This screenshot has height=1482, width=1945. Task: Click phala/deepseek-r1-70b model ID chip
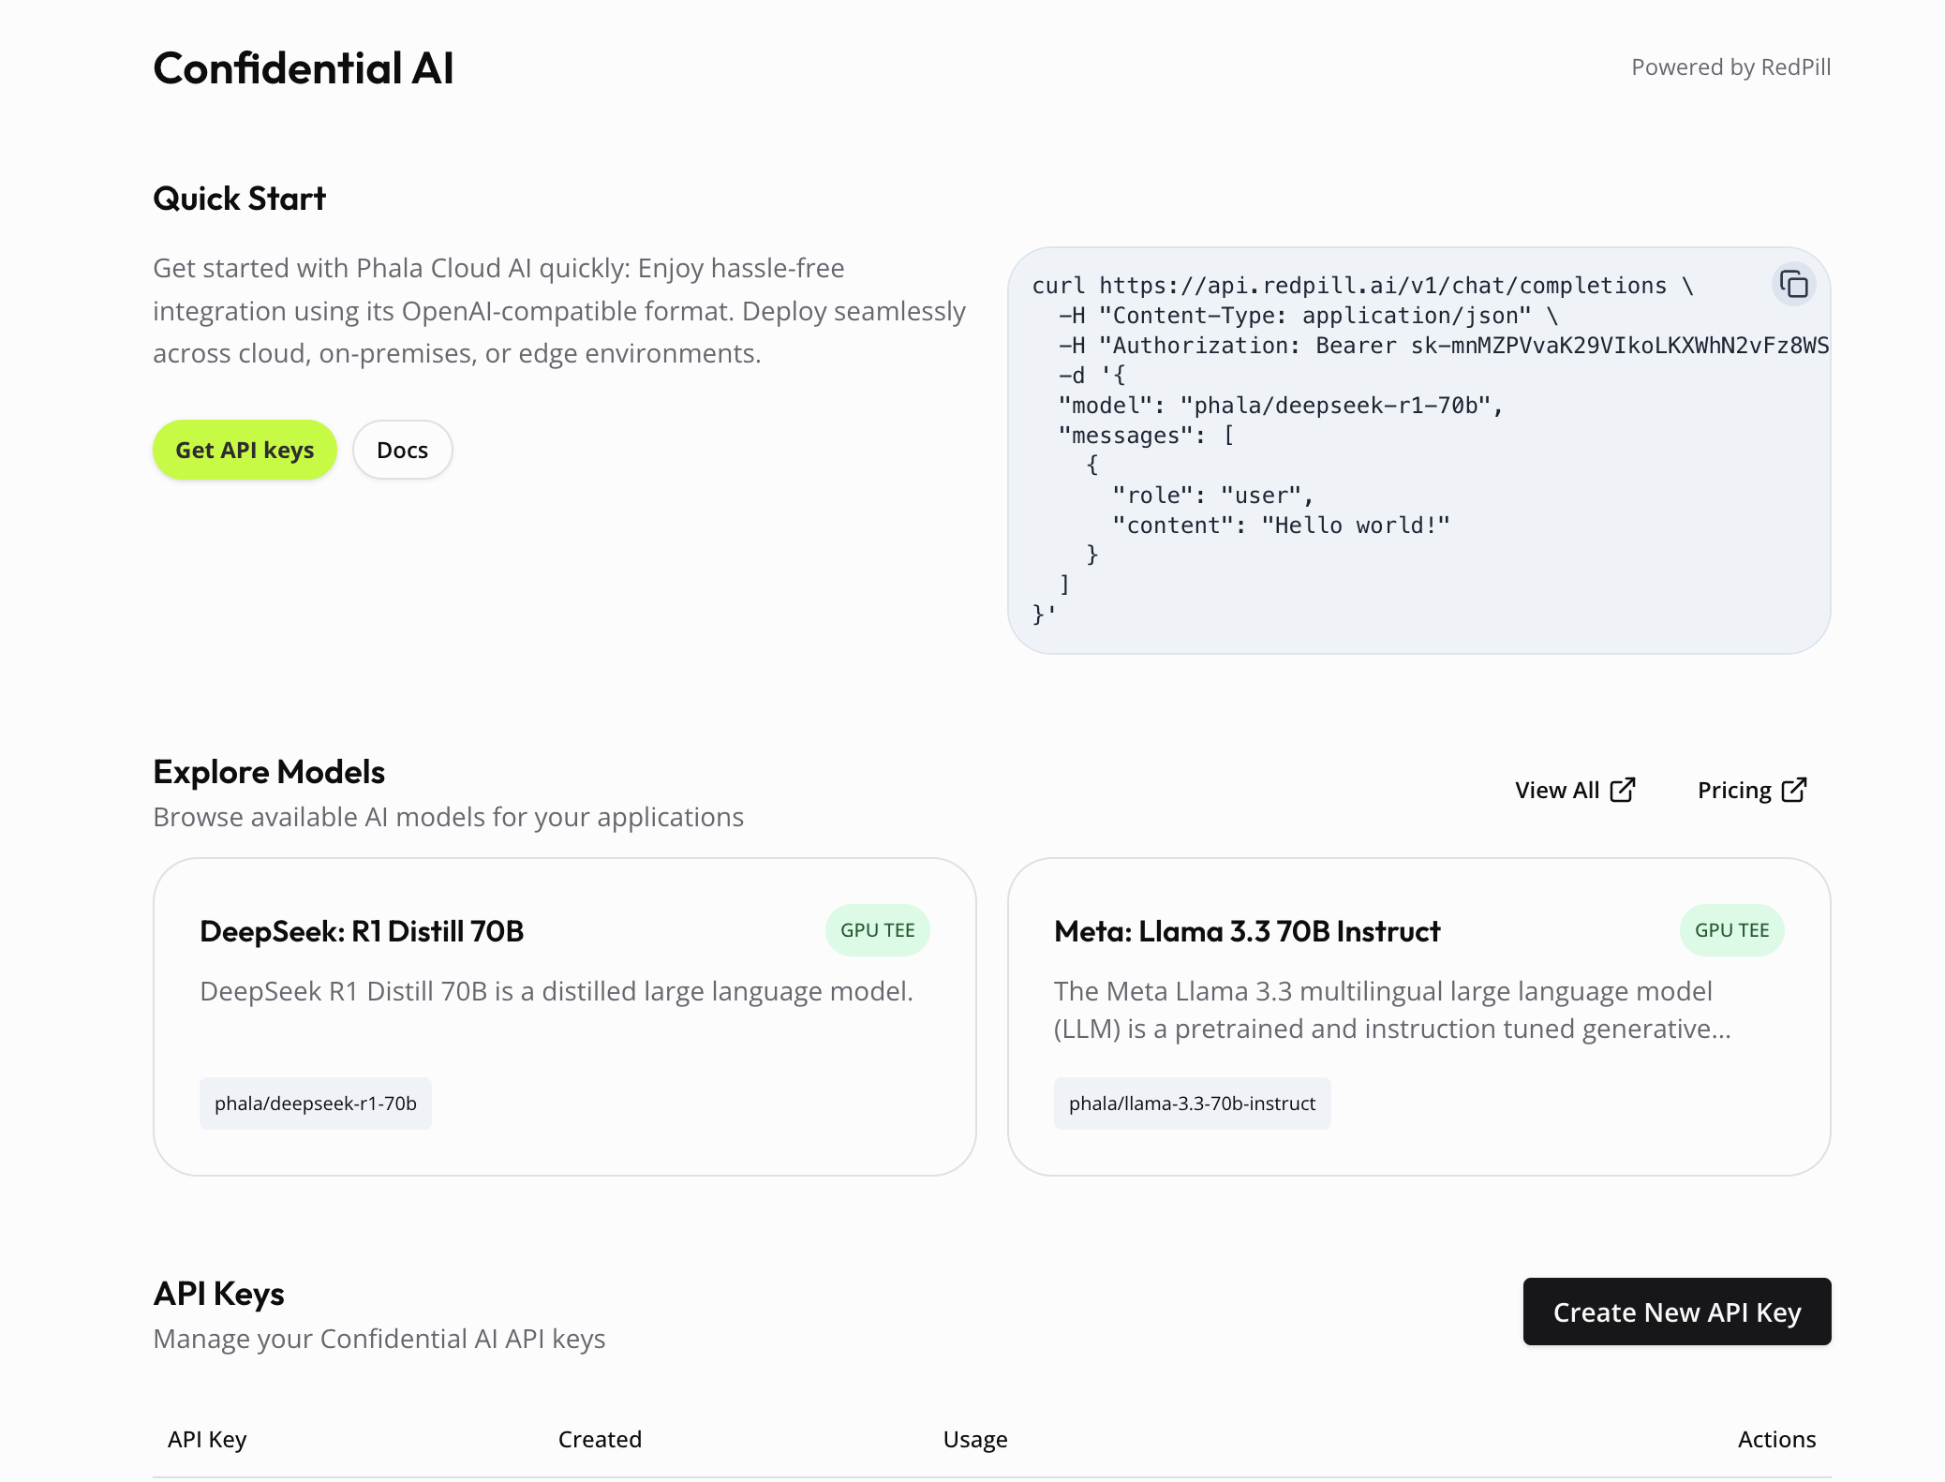[316, 1104]
